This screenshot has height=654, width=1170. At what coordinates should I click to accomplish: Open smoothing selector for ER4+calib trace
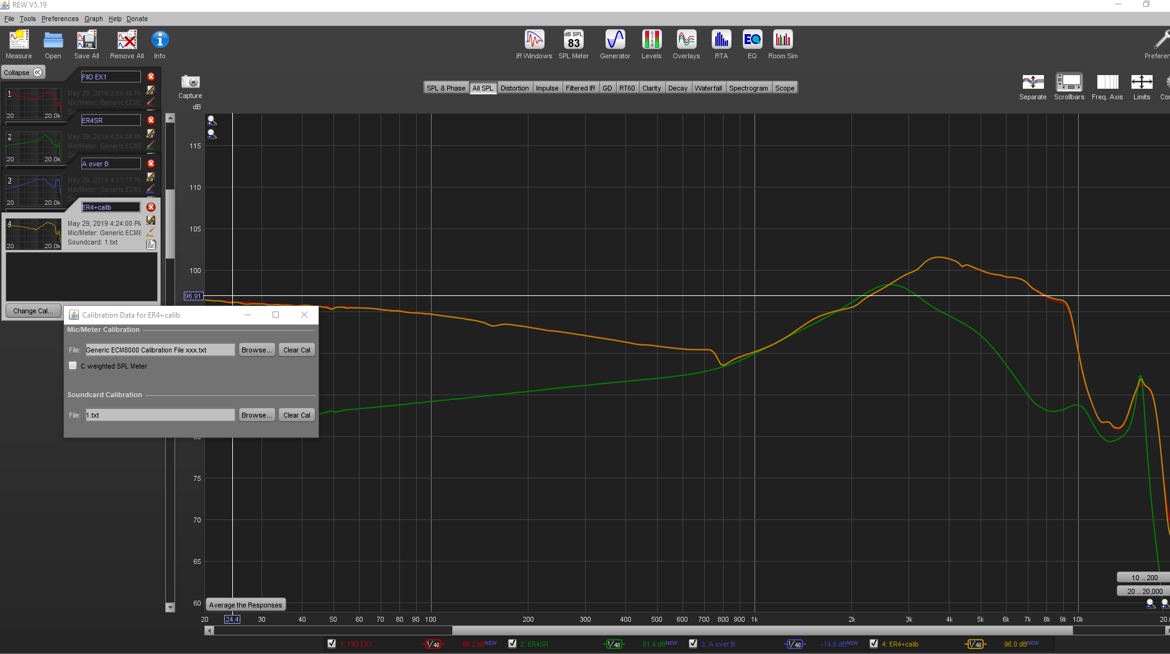tap(976, 644)
